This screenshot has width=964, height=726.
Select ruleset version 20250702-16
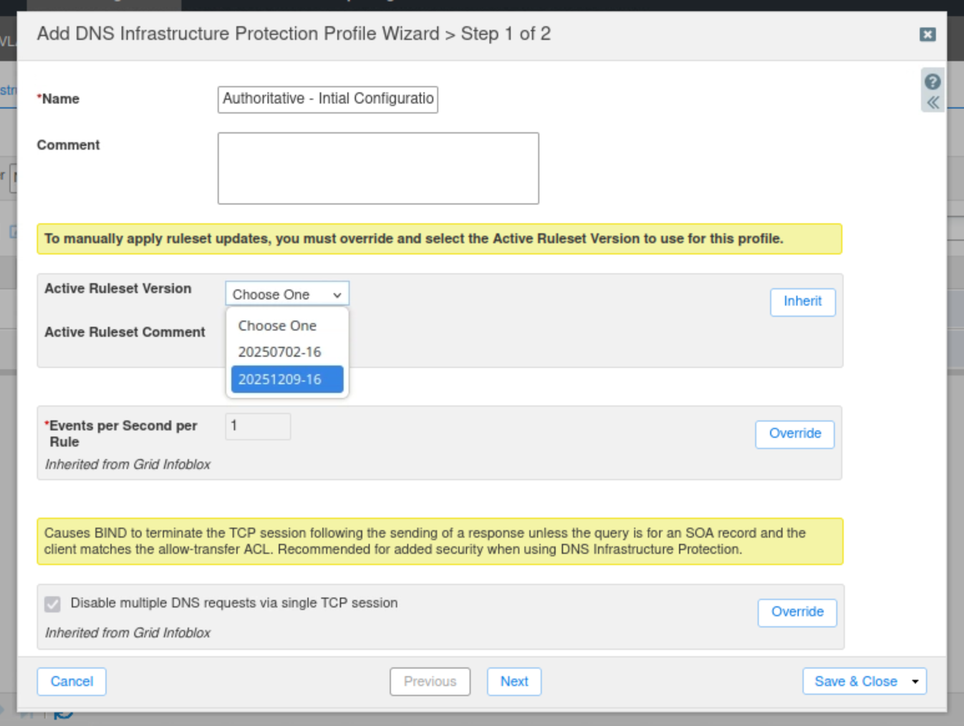point(279,352)
